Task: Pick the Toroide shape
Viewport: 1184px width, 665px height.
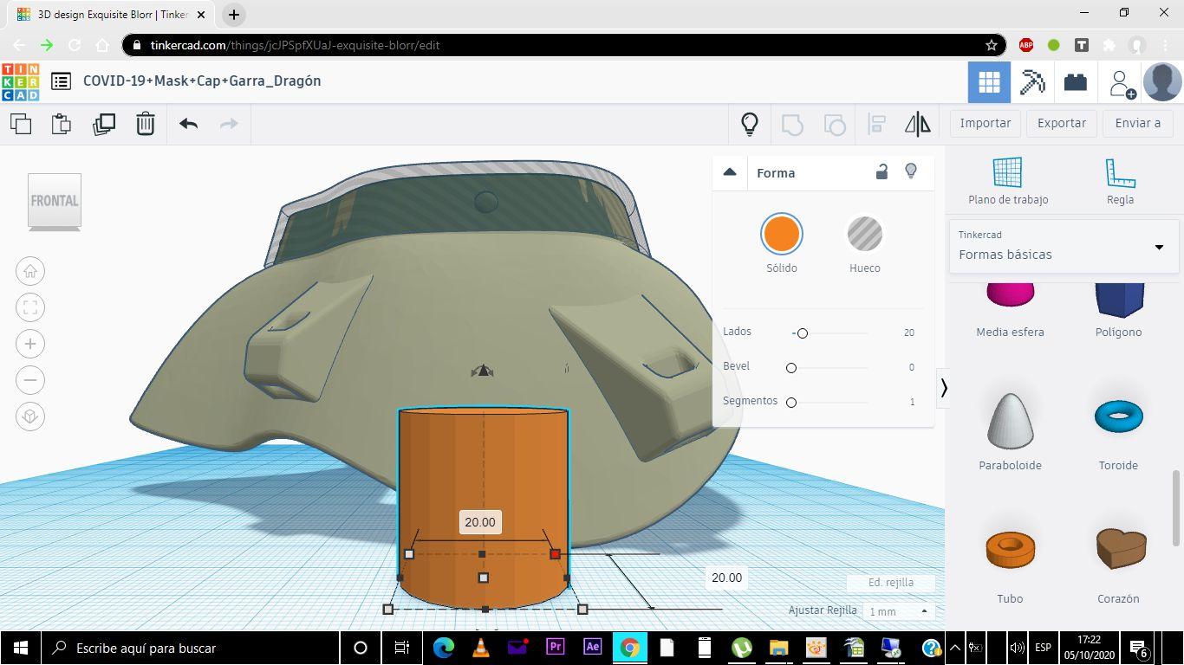Action: pos(1118,431)
